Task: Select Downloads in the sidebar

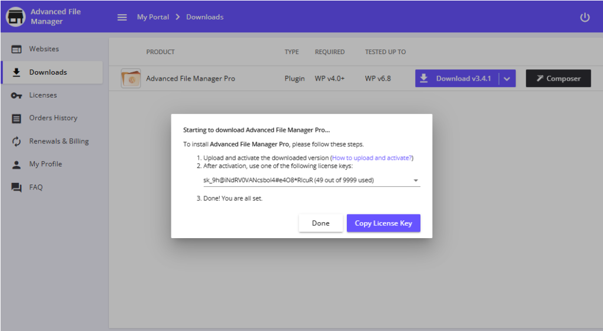Action: 52,72
